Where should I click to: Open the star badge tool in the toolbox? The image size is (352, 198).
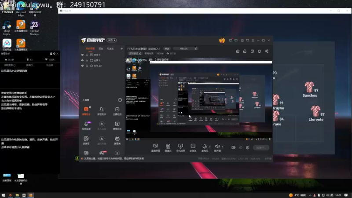pyautogui.click(x=117, y=125)
